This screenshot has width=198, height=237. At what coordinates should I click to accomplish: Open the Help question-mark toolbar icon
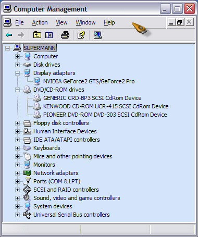[x=81, y=35]
